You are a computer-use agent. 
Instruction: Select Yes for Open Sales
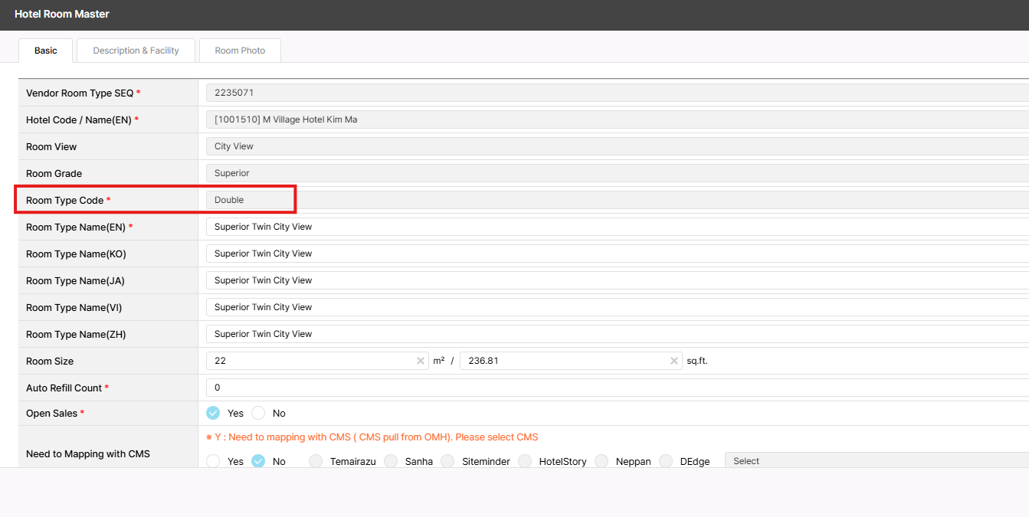[x=213, y=413]
